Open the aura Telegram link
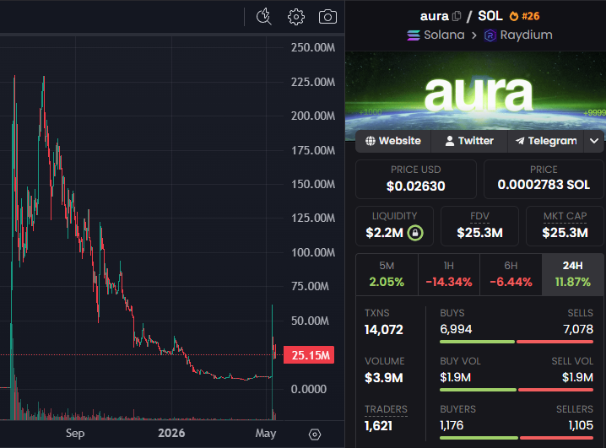 point(546,141)
